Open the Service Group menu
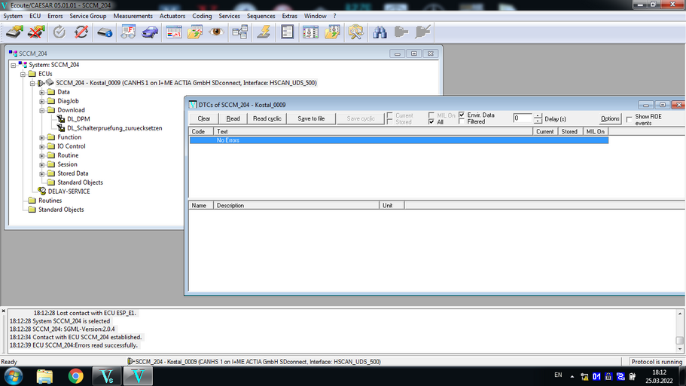 (88, 16)
